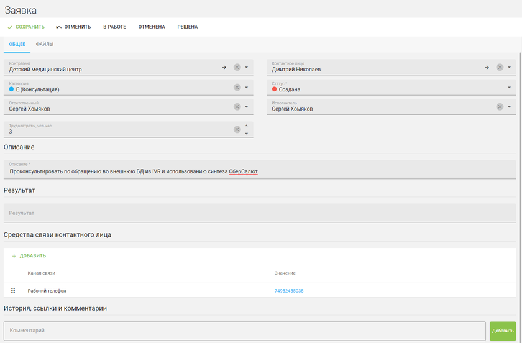Clear the Исполнитель field value
The image size is (522, 343).
pyautogui.click(x=500, y=107)
